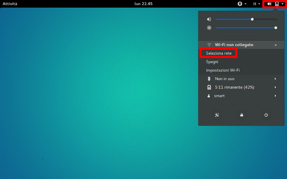Click the clock lun 22.45
The image size is (287, 179).
143,4
